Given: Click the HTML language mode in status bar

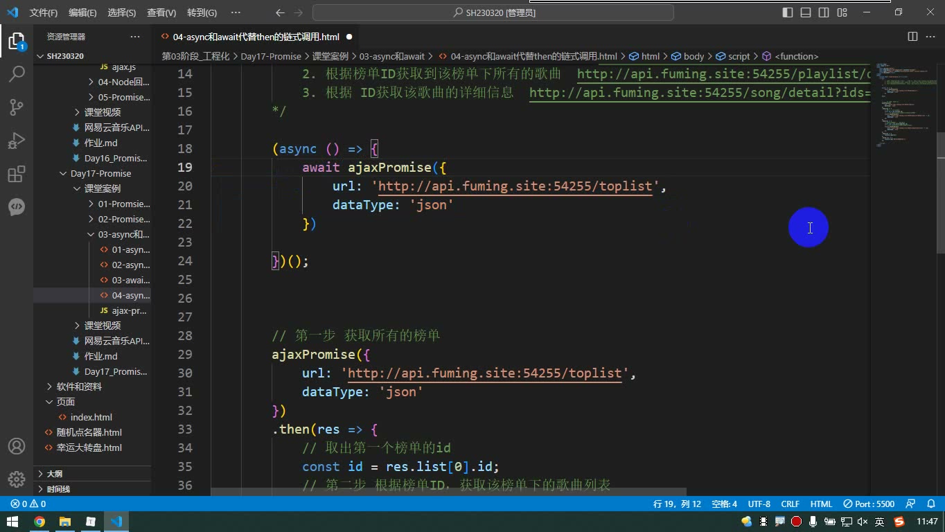Looking at the screenshot, I should click(x=821, y=504).
